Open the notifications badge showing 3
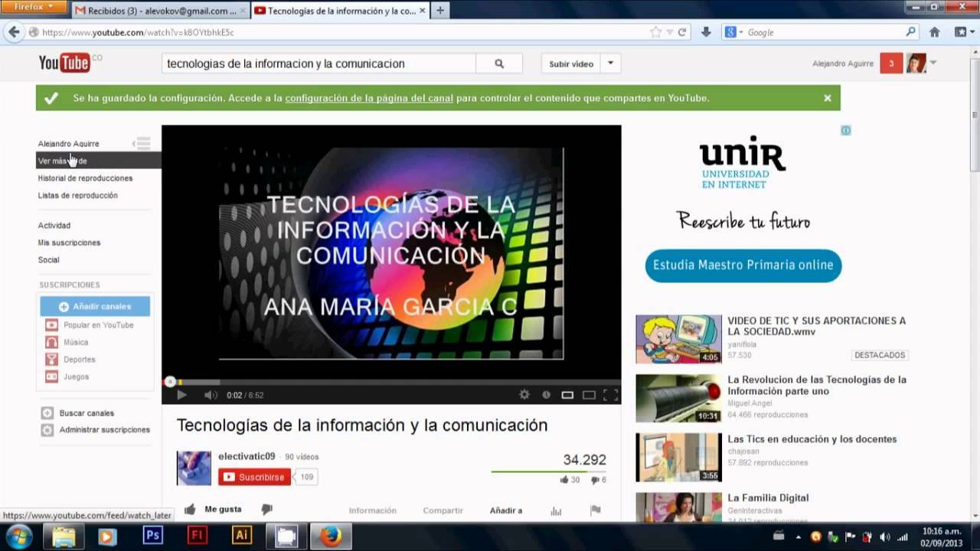This screenshot has width=980, height=551. tap(891, 64)
